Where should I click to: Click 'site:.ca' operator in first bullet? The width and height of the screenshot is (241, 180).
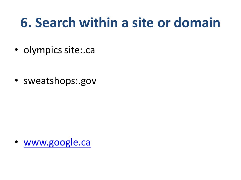point(80,50)
